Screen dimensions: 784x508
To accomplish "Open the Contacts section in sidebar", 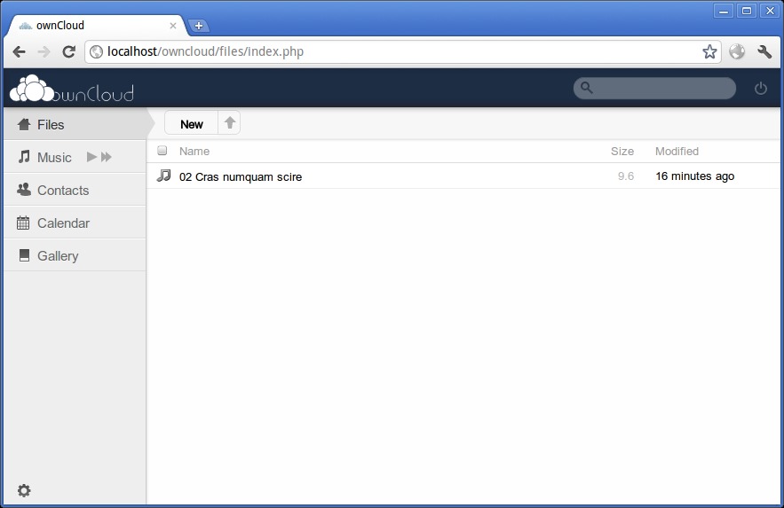I will (75, 190).
